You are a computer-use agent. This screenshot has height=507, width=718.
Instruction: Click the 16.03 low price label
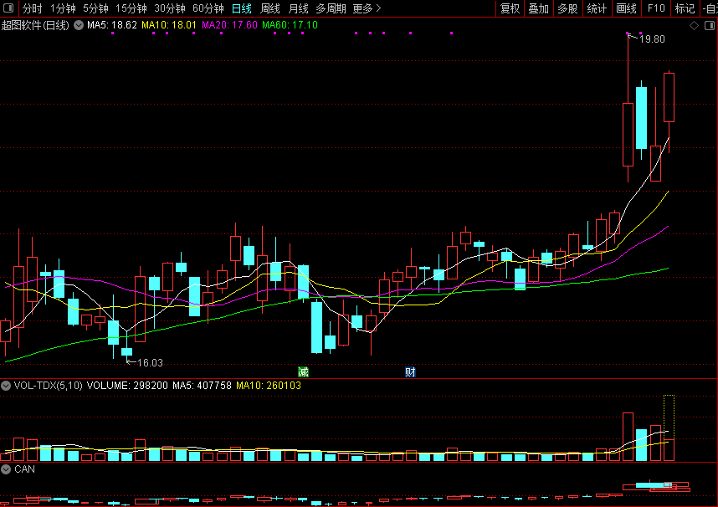click(150, 363)
